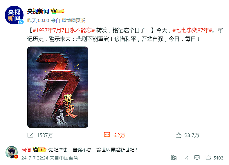Click the 微博网页版 source link
The image size is (229, 165).
click(73, 20)
